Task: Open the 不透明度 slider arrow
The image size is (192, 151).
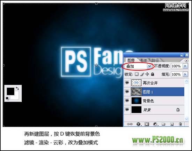Action: (x=185, y=66)
